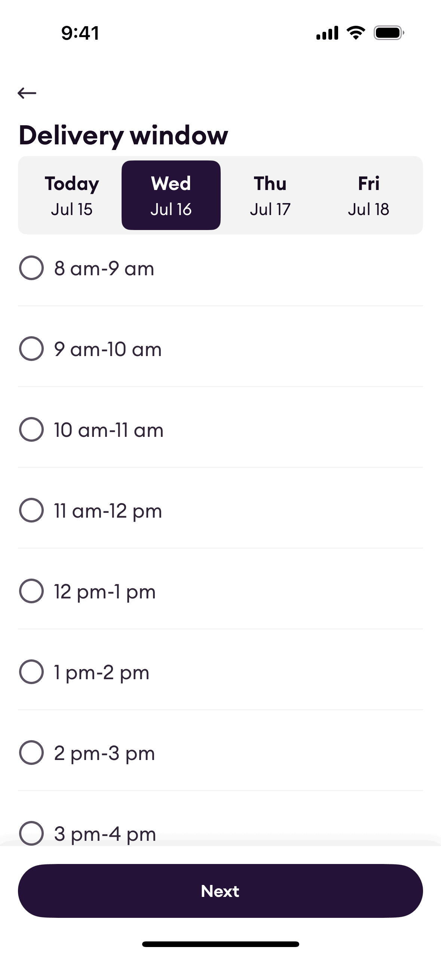
Task: Select the 2 pm-3 pm radio button
Action: (x=31, y=753)
